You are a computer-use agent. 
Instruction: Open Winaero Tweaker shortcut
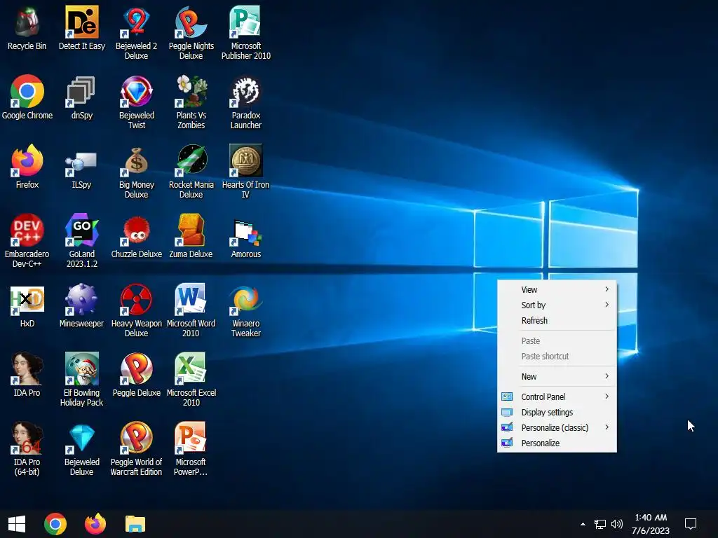[246, 310]
